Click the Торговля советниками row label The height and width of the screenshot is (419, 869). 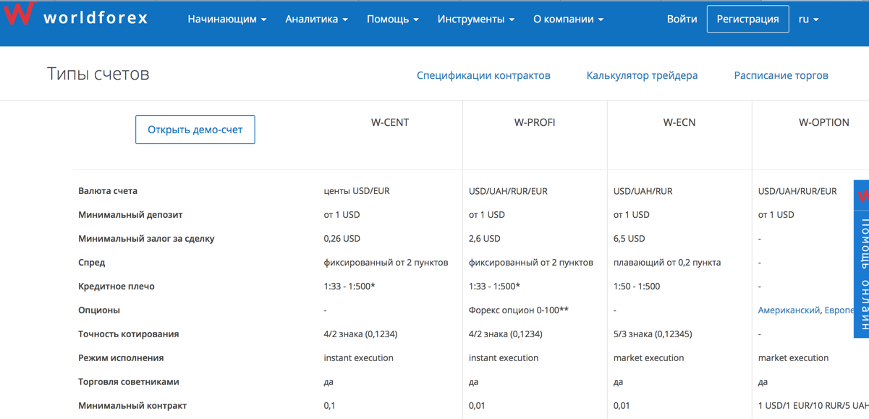[x=129, y=382]
